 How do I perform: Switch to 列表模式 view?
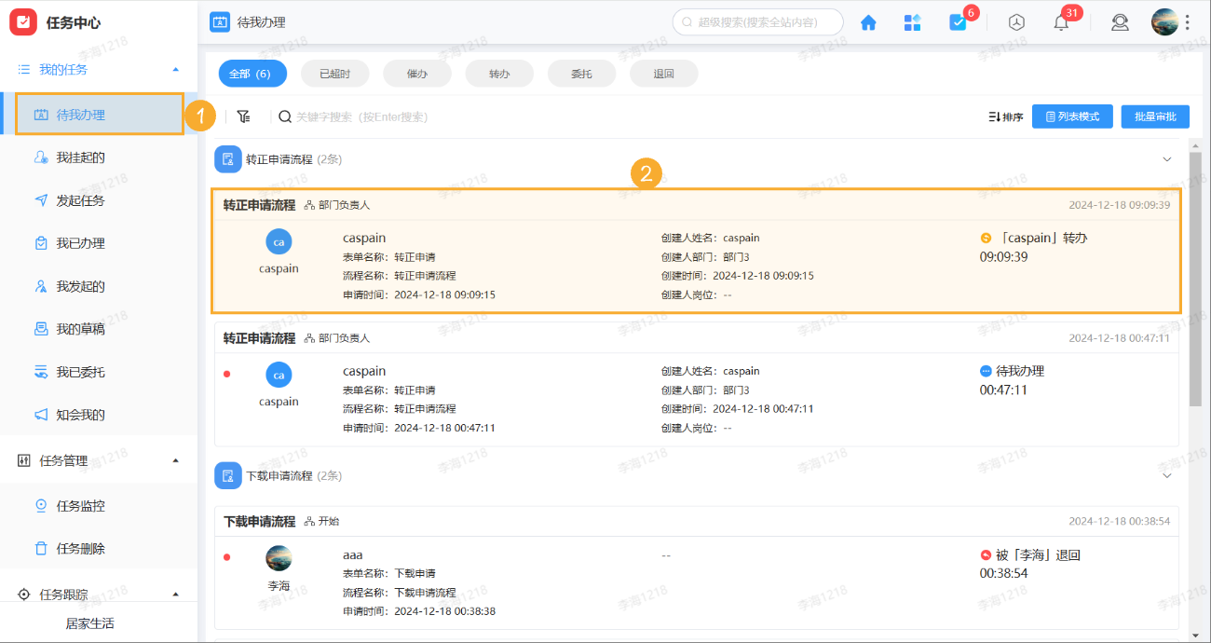pos(1072,116)
